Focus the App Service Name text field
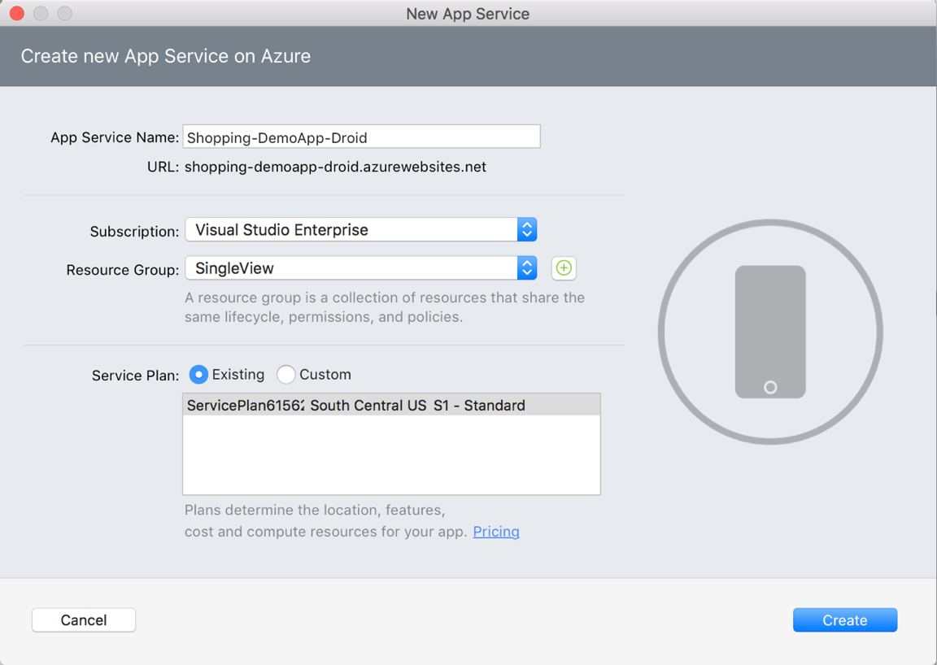The height and width of the screenshot is (665, 937). click(361, 137)
